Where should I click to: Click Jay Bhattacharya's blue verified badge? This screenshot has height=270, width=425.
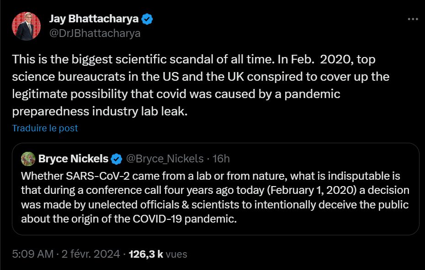tap(147, 19)
